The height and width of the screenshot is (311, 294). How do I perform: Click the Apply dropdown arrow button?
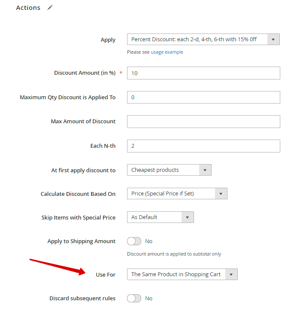click(273, 40)
